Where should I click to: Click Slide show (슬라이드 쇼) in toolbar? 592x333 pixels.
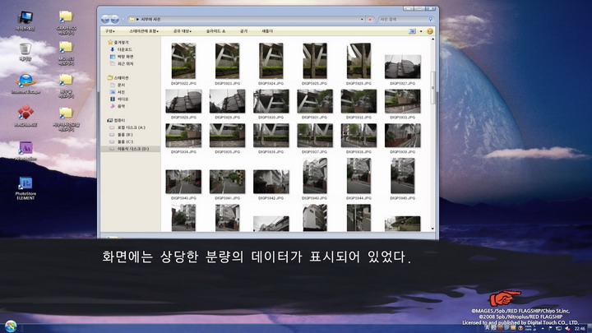tap(219, 31)
